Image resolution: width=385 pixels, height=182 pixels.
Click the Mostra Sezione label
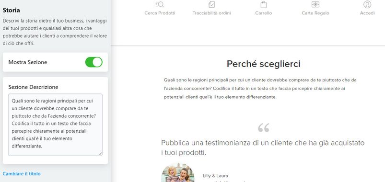tap(28, 62)
